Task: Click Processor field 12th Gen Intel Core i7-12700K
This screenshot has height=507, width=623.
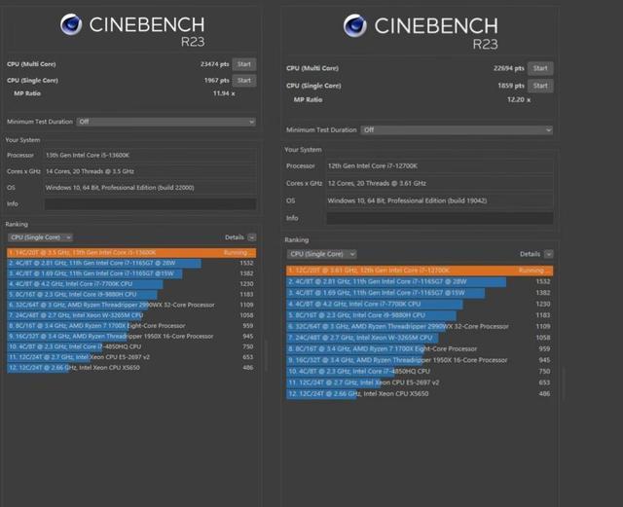Action: click(440, 166)
